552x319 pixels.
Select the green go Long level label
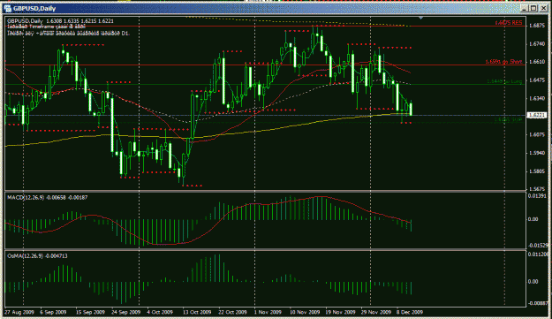coord(504,81)
